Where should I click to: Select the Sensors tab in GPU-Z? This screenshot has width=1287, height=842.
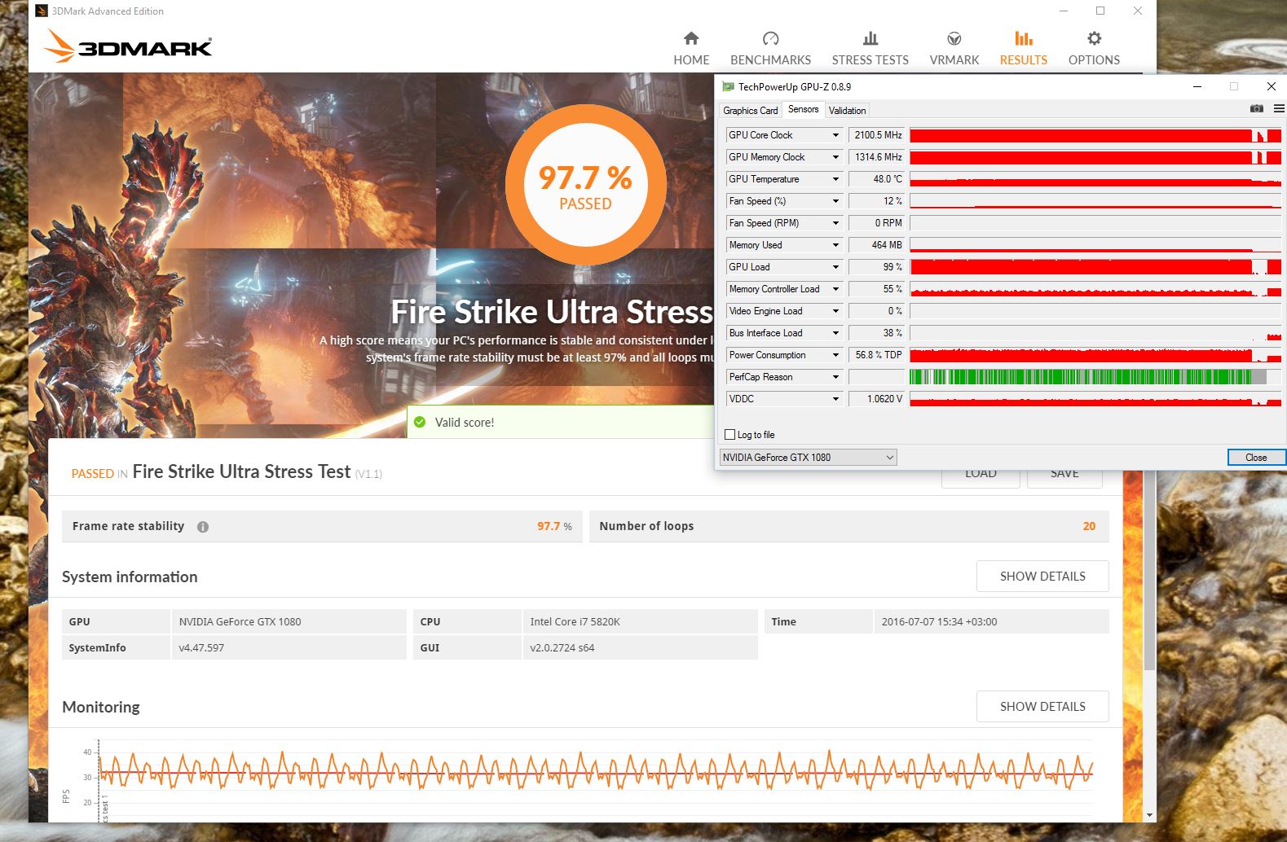coord(803,109)
